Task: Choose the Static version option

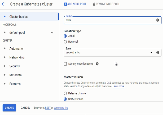Action: [x=65, y=99]
